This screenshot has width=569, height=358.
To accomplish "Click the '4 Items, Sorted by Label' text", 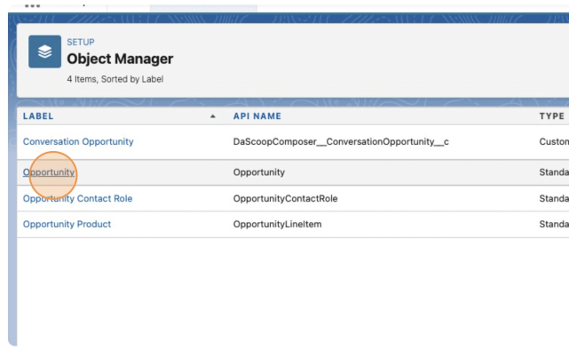I will point(115,79).
